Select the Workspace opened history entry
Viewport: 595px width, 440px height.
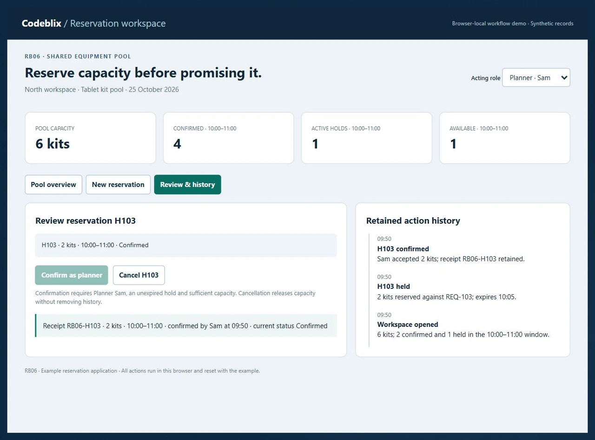(x=463, y=325)
